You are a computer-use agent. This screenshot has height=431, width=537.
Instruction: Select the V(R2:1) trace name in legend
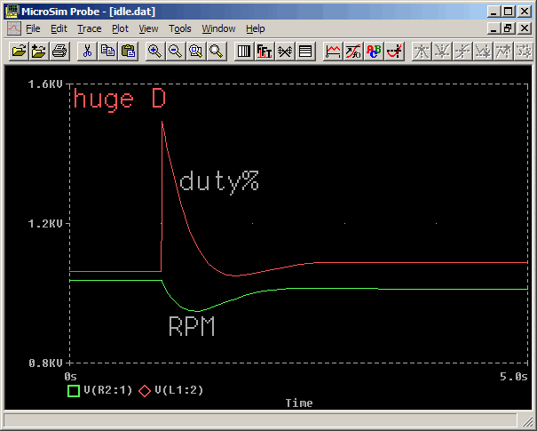point(107,390)
